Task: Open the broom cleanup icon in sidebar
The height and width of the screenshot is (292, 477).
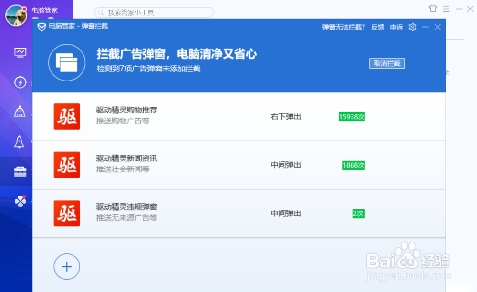Action: pos(20,111)
